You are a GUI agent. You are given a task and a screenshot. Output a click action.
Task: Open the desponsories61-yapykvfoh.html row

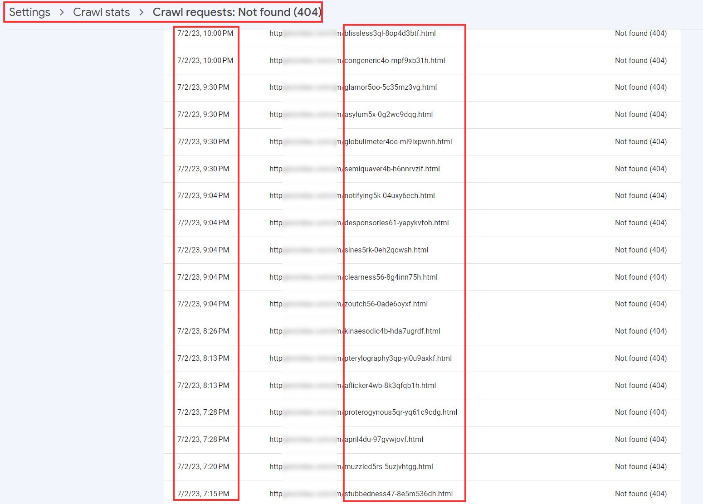click(422, 223)
